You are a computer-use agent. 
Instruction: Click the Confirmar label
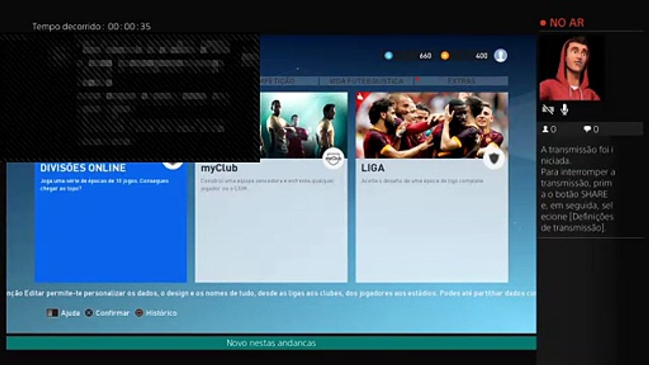tap(113, 313)
